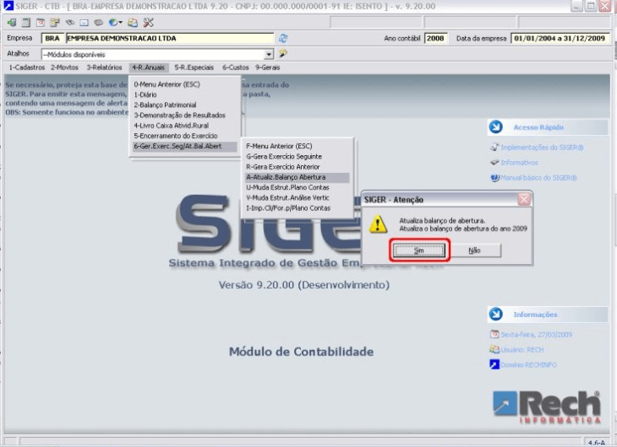This screenshot has width=617, height=447.
Task: Open the globe browser toolbar icon
Action: click(x=114, y=23)
